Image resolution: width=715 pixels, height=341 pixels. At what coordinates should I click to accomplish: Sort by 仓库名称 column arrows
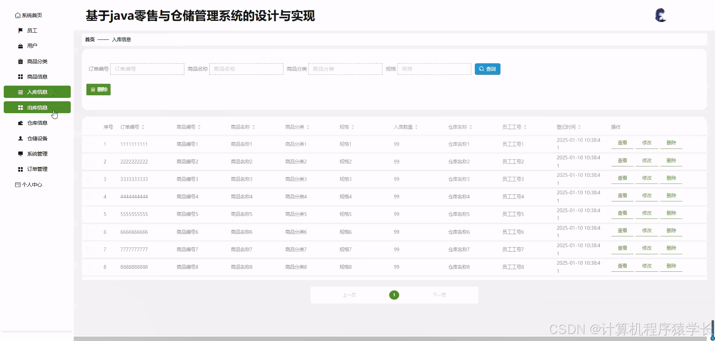click(x=471, y=127)
